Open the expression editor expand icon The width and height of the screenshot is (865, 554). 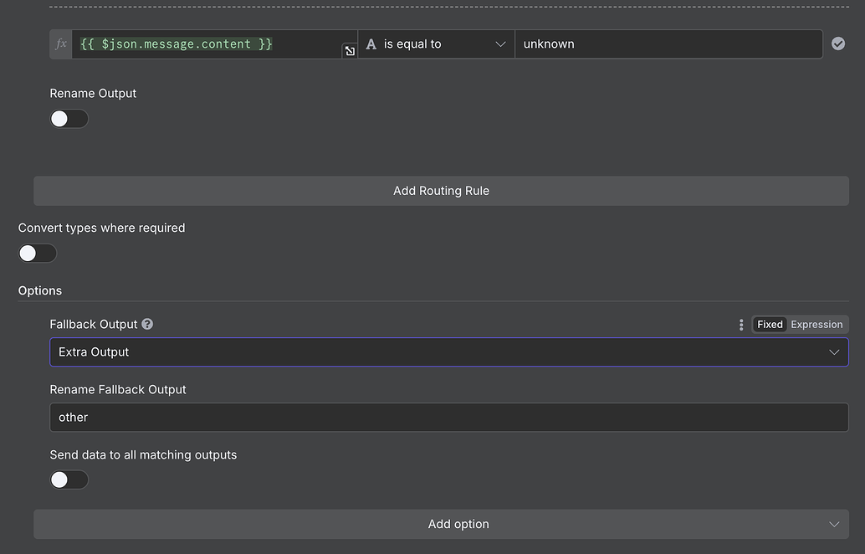tap(350, 51)
